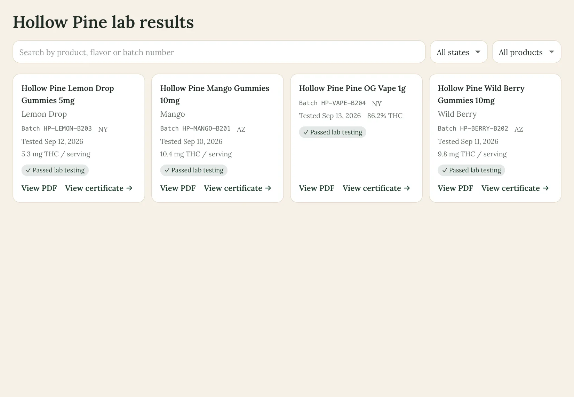Image resolution: width=574 pixels, height=397 pixels.
Task: Click the Hollow Pine Mango Gummies 10mg title
Action: click(215, 94)
